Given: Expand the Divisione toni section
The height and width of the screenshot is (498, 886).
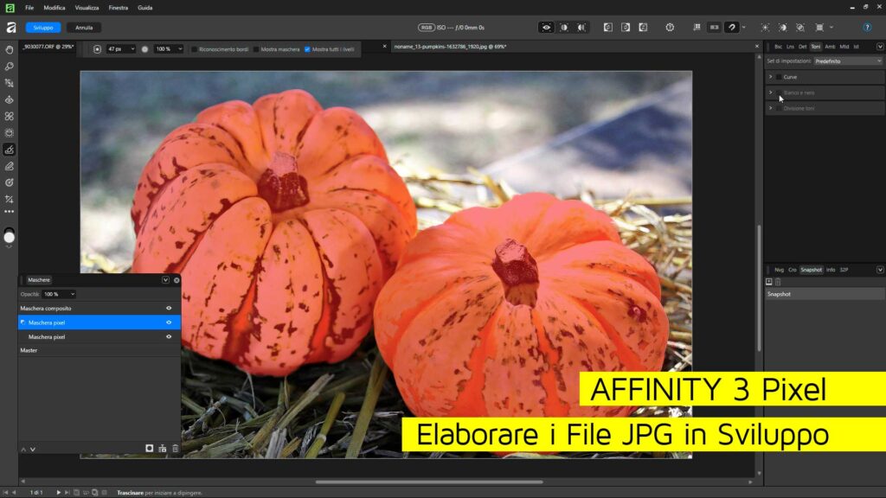Looking at the screenshot, I should [770, 108].
